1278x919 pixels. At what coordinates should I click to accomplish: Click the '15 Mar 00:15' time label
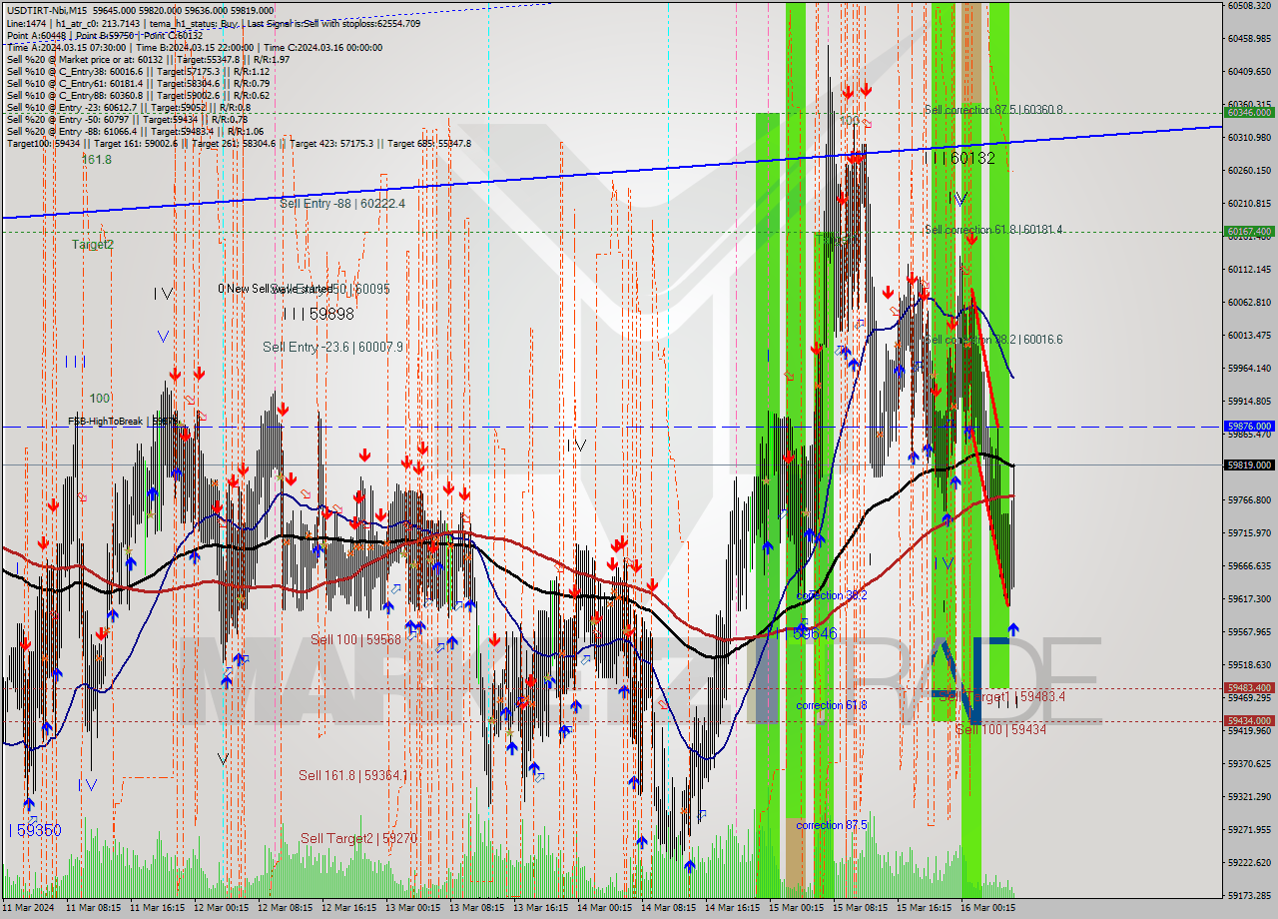tap(798, 909)
